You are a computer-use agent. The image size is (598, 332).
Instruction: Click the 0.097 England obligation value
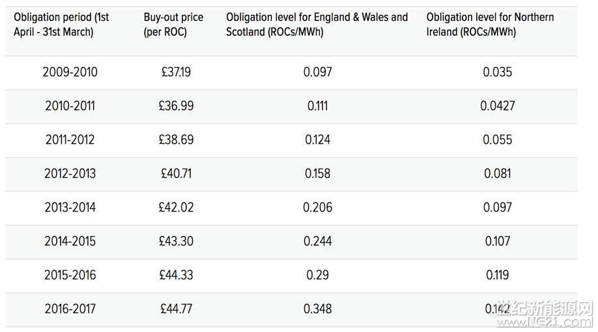point(318,72)
